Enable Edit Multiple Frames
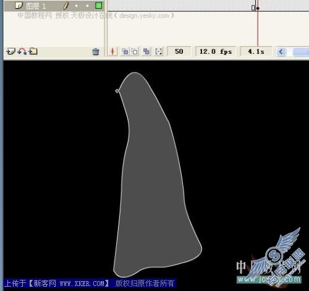This screenshot has width=309, height=291. [x=146, y=51]
